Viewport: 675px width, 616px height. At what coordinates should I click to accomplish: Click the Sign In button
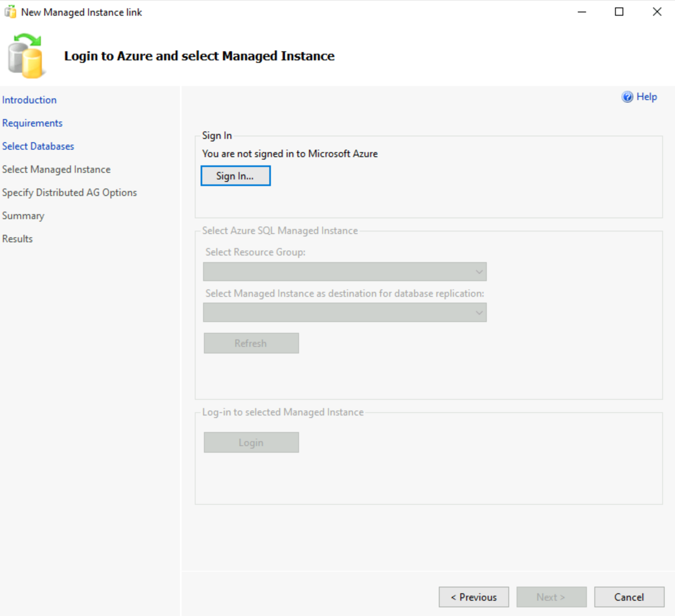coord(235,175)
